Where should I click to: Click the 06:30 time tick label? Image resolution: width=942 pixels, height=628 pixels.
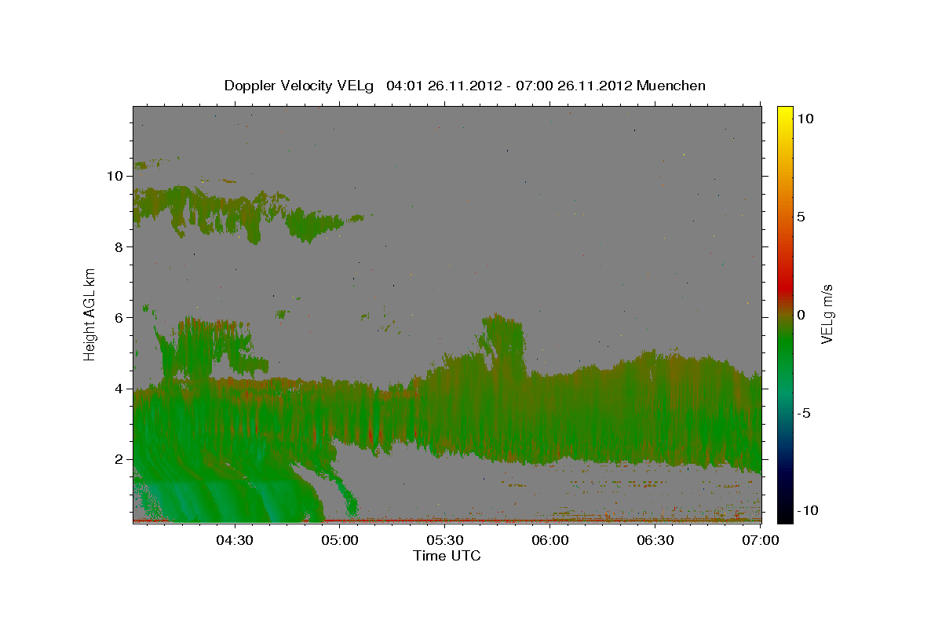click(656, 540)
